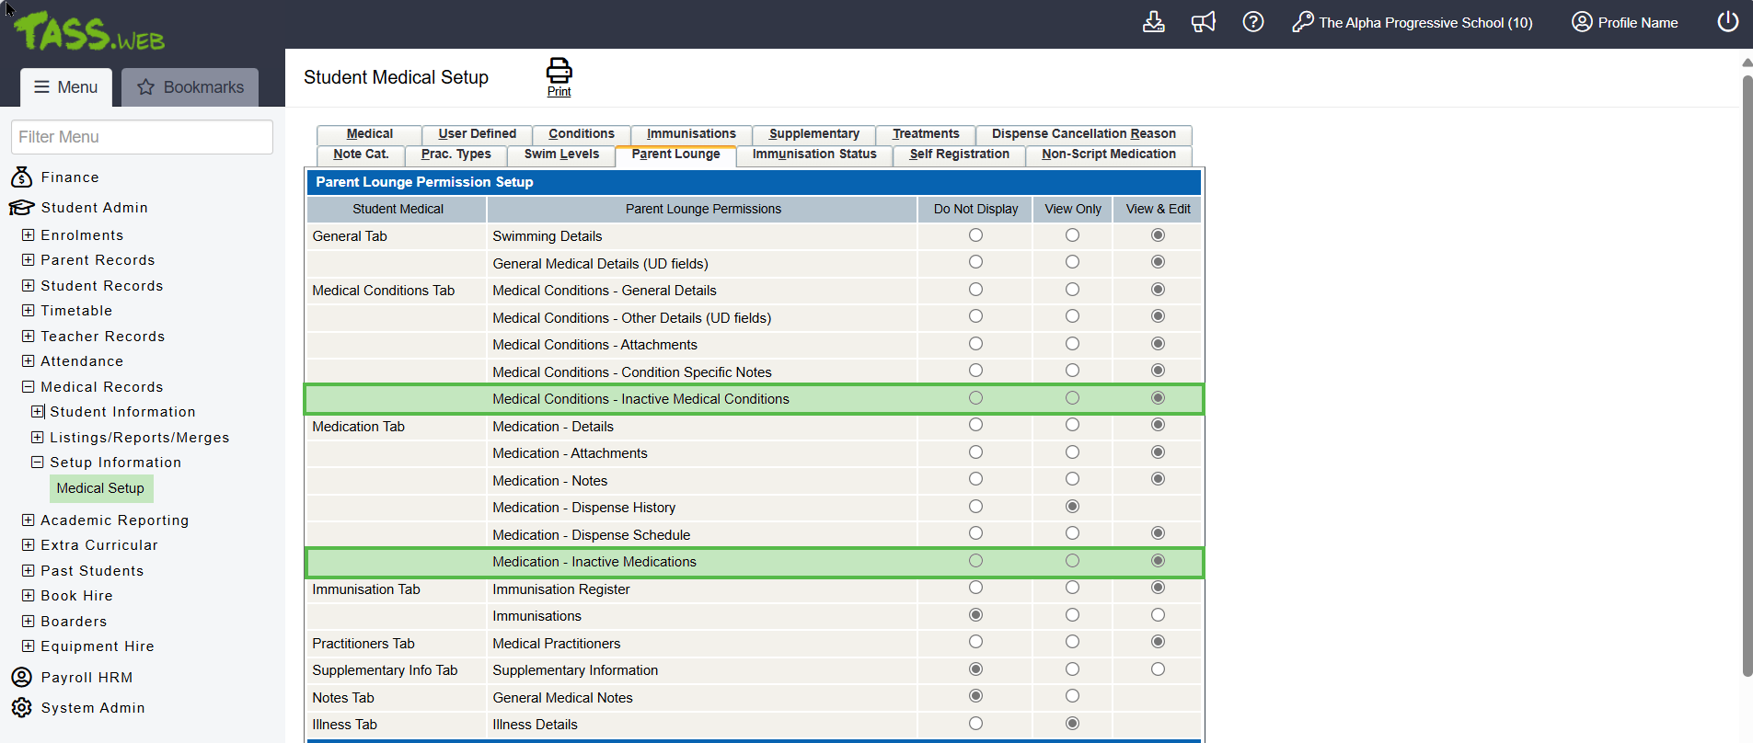Select Do Not Display for Swimming Details

coord(975,235)
